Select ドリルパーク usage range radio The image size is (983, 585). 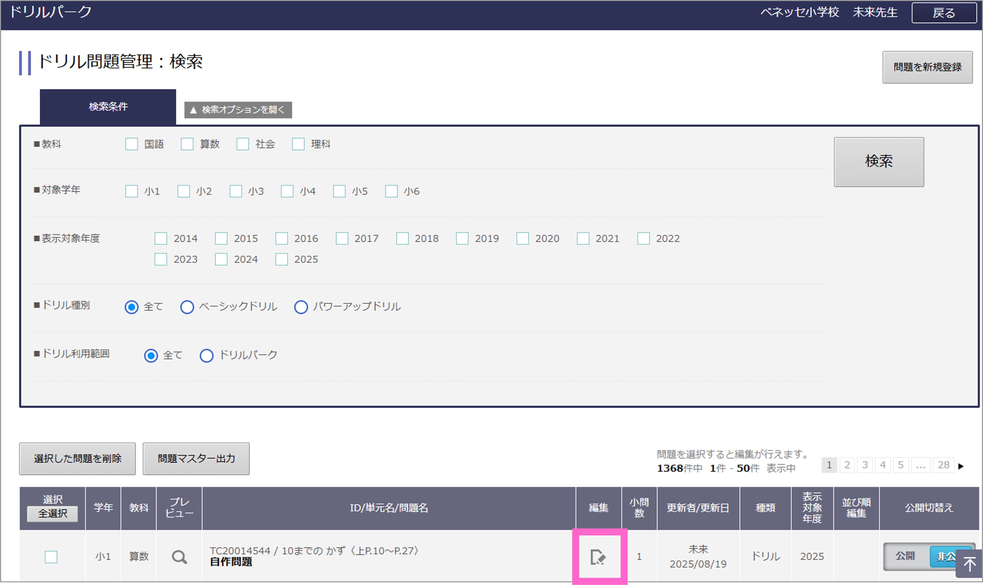(x=207, y=355)
